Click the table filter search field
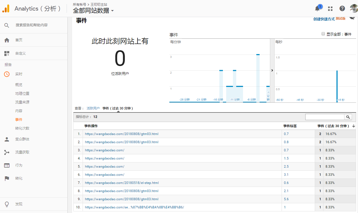Image resolution: width=358 pixels, height=213 pixels. pos(325,117)
